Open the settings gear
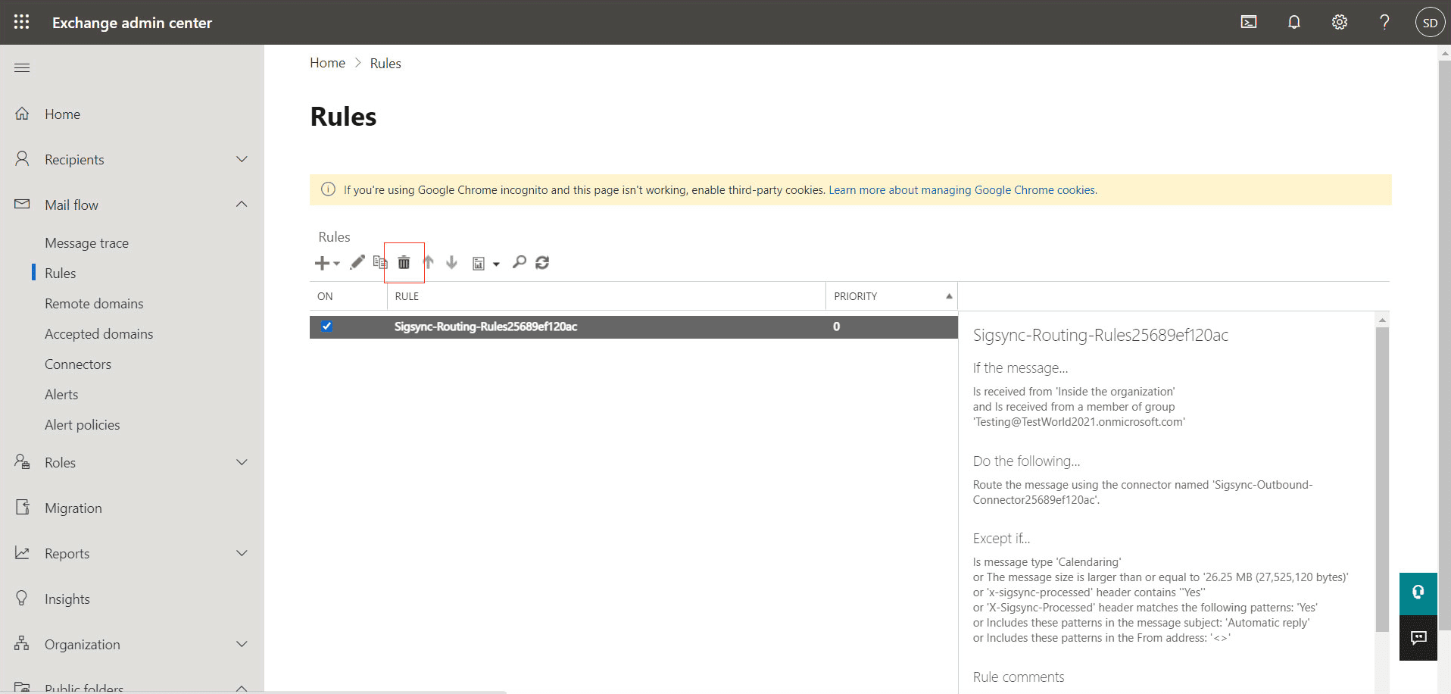This screenshot has height=694, width=1451. [x=1339, y=22]
